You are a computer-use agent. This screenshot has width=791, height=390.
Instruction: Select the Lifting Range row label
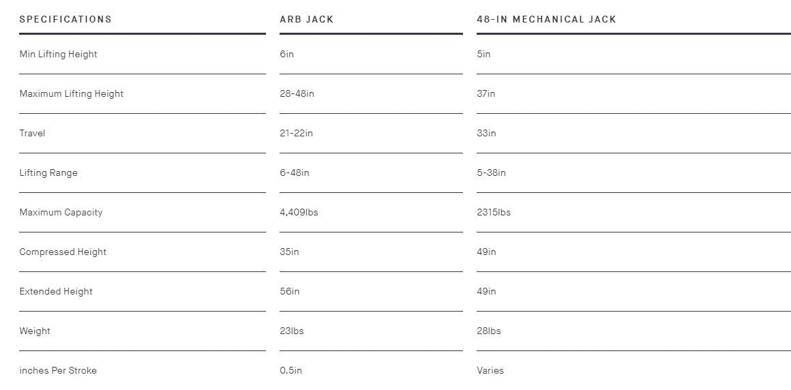point(48,173)
